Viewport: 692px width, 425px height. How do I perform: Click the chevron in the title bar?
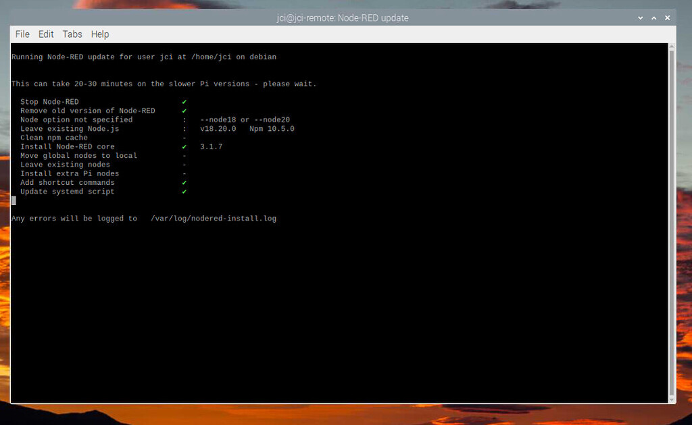(639, 18)
